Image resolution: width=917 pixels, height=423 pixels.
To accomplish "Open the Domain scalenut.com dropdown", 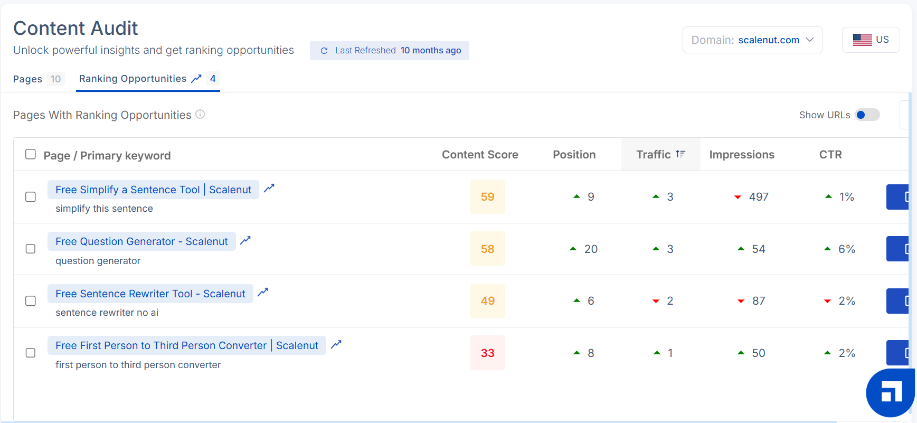I will pos(752,40).
